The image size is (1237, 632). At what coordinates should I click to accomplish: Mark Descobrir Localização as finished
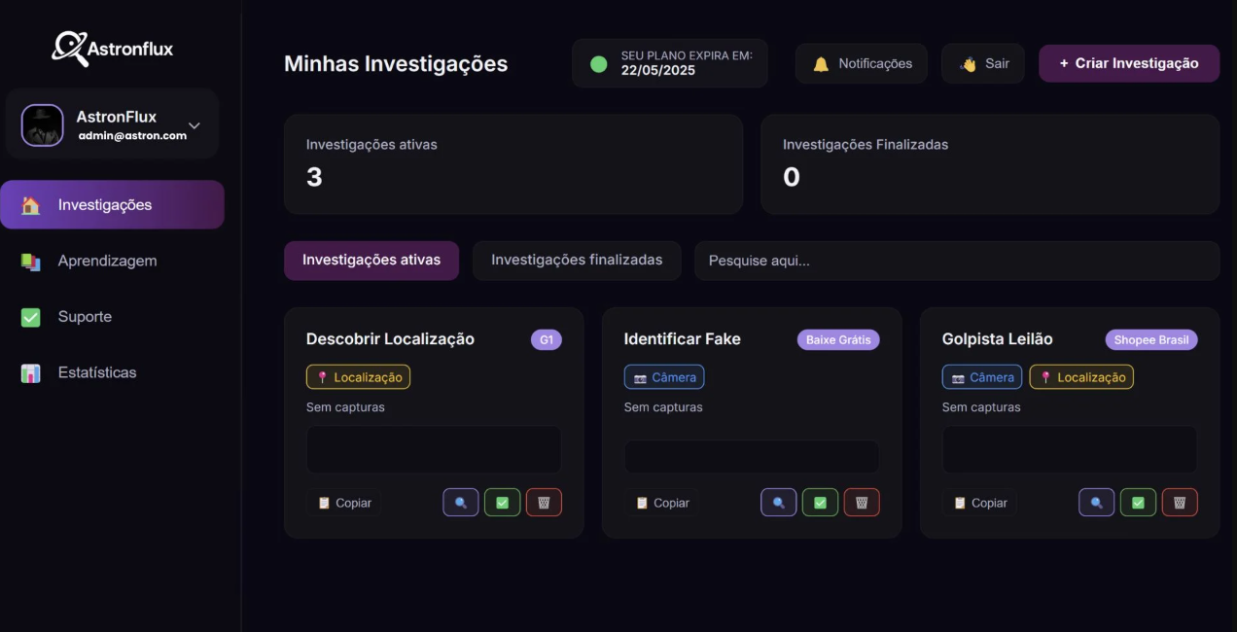pos(503,503)
